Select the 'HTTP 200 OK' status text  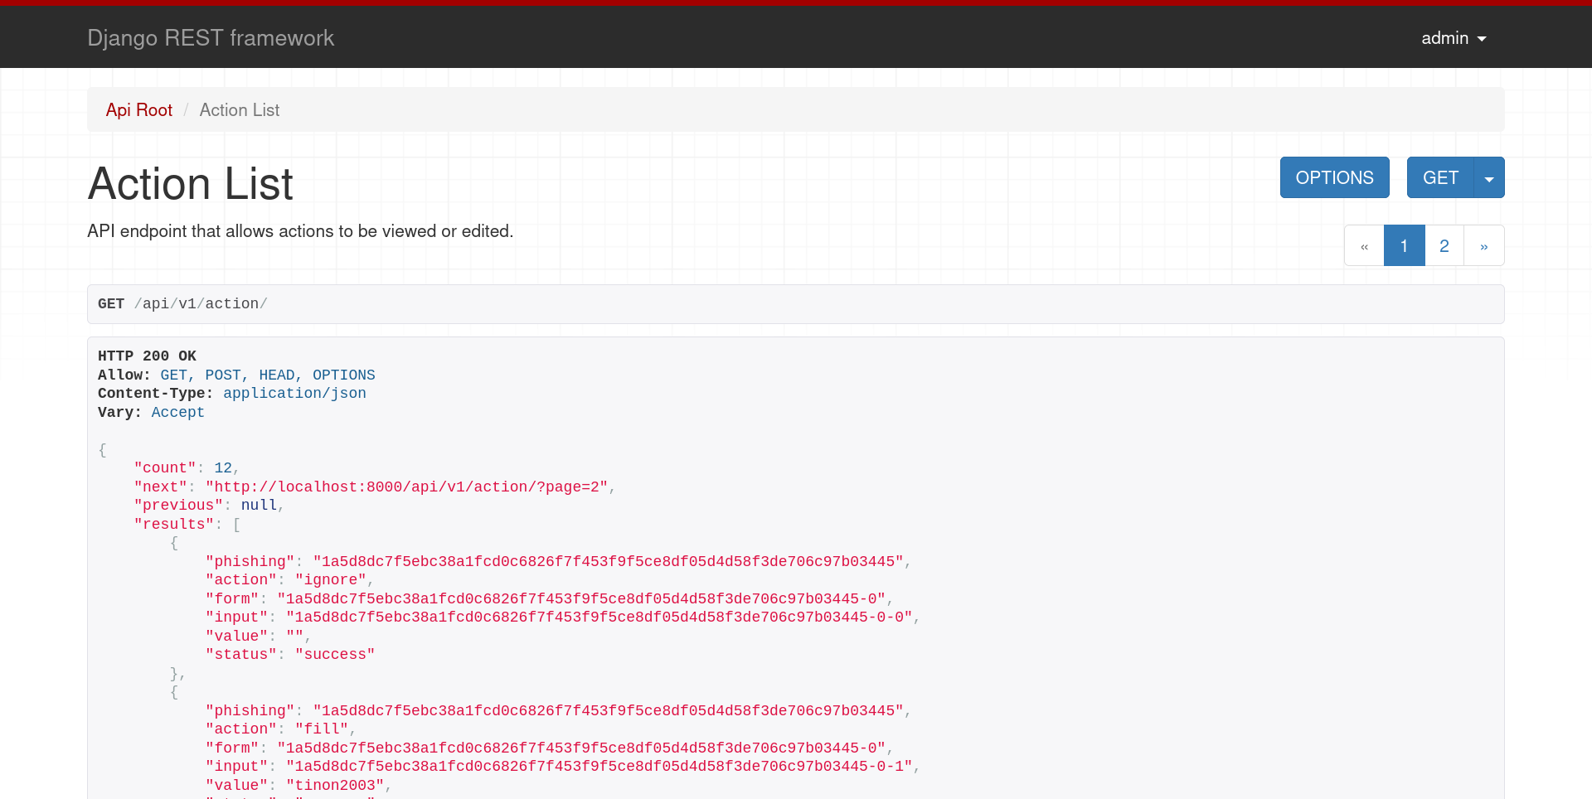[x=147, y=356]
